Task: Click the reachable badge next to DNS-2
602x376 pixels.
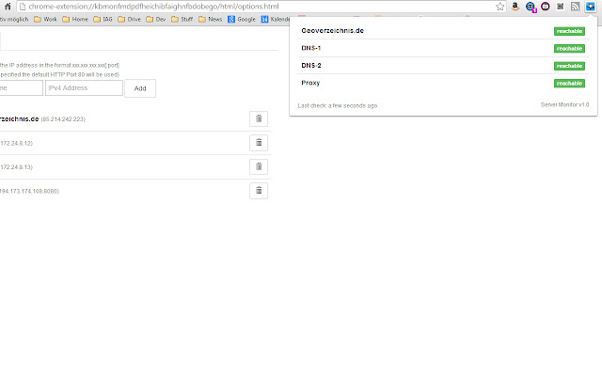Action: click(x=569, y=66)
